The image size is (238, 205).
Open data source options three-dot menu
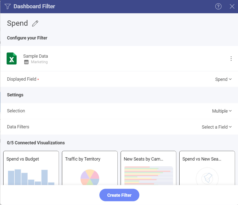(x=231, y=58)
